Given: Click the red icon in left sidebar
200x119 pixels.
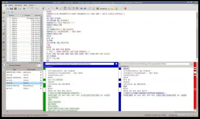Looking at the screenshot, I should (3, 21).
